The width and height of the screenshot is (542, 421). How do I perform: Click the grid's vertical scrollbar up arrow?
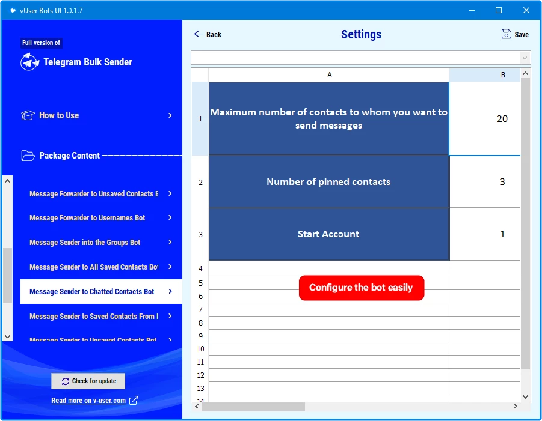coord(525,73)
